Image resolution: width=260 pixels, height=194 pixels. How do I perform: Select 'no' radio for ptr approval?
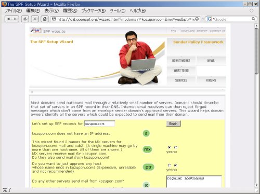[176, 165]
